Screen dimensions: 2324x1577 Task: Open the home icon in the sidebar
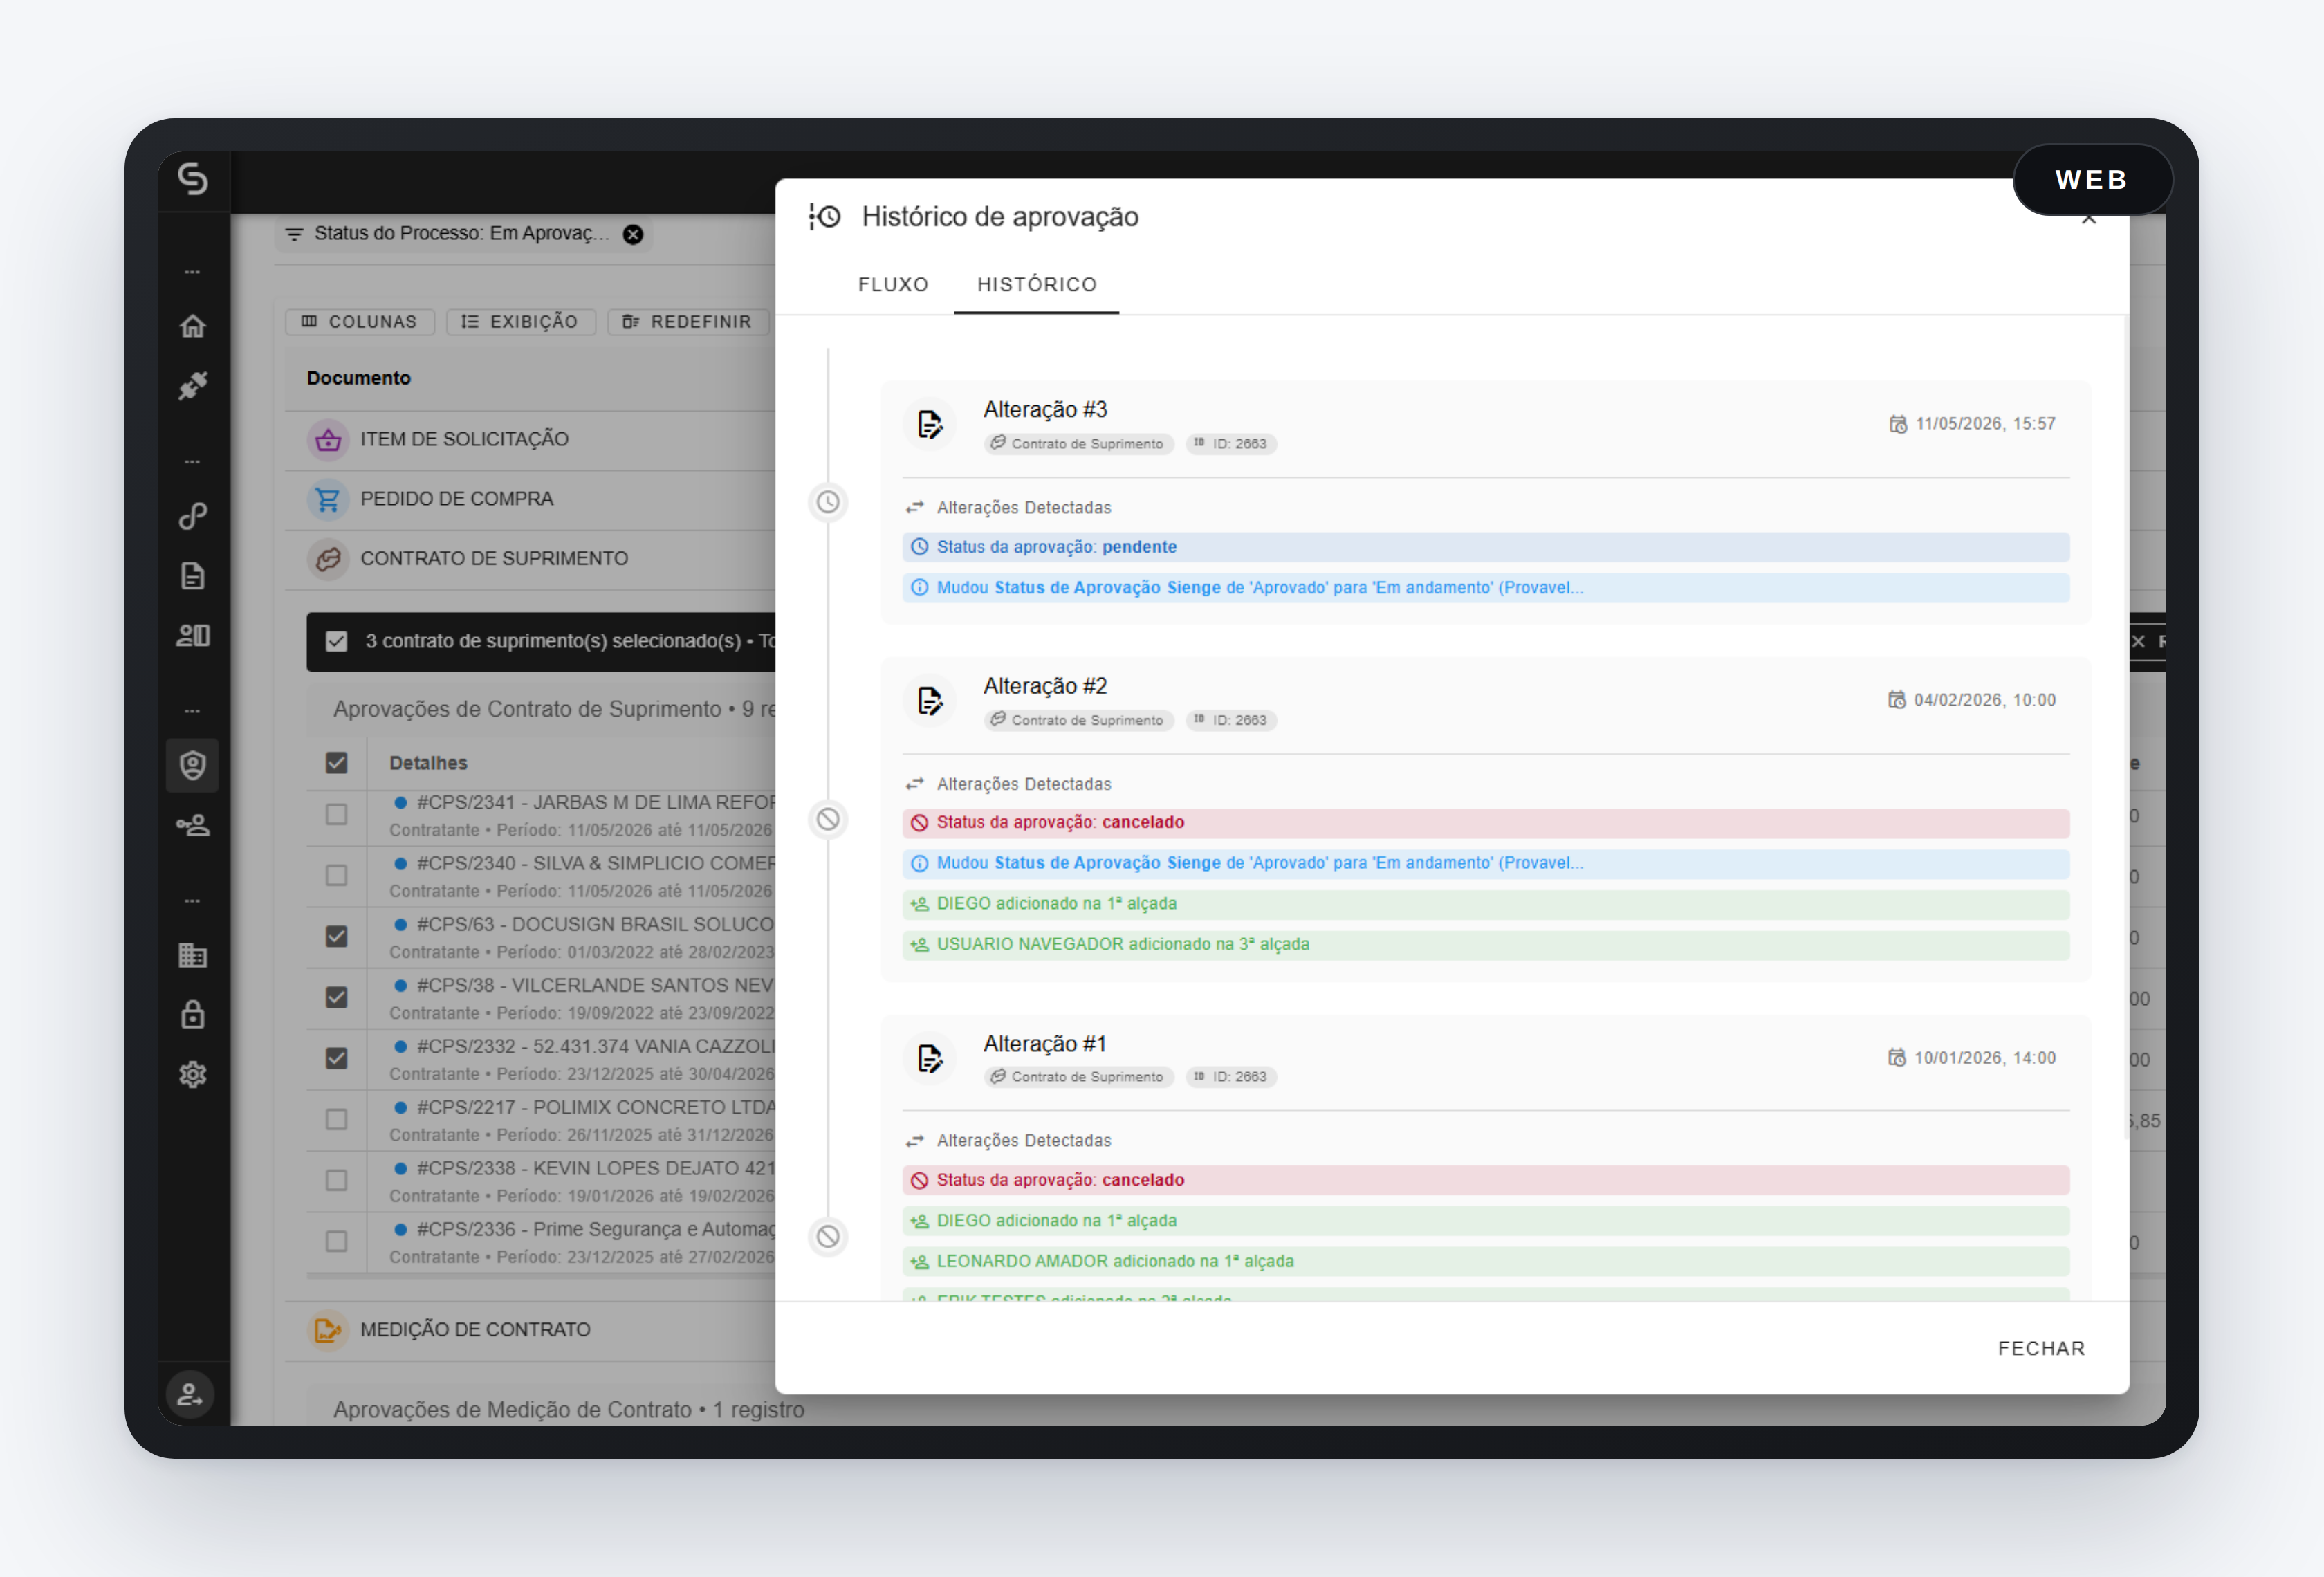tap(193, 326)
